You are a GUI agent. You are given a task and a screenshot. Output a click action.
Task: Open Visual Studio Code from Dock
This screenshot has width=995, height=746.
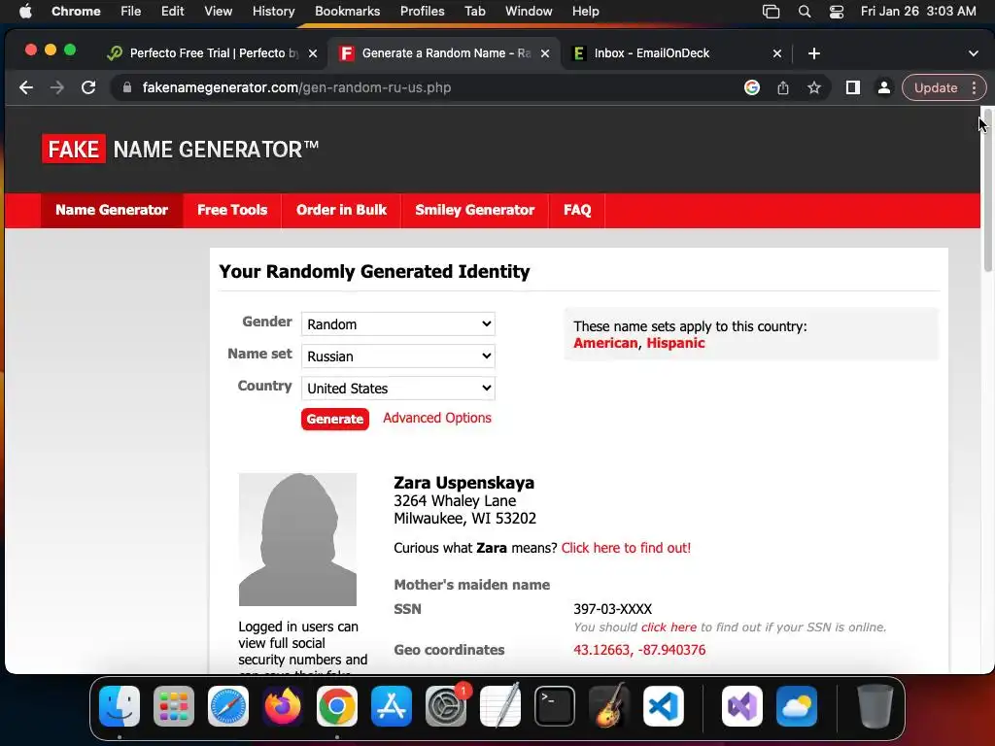point(663,706)
